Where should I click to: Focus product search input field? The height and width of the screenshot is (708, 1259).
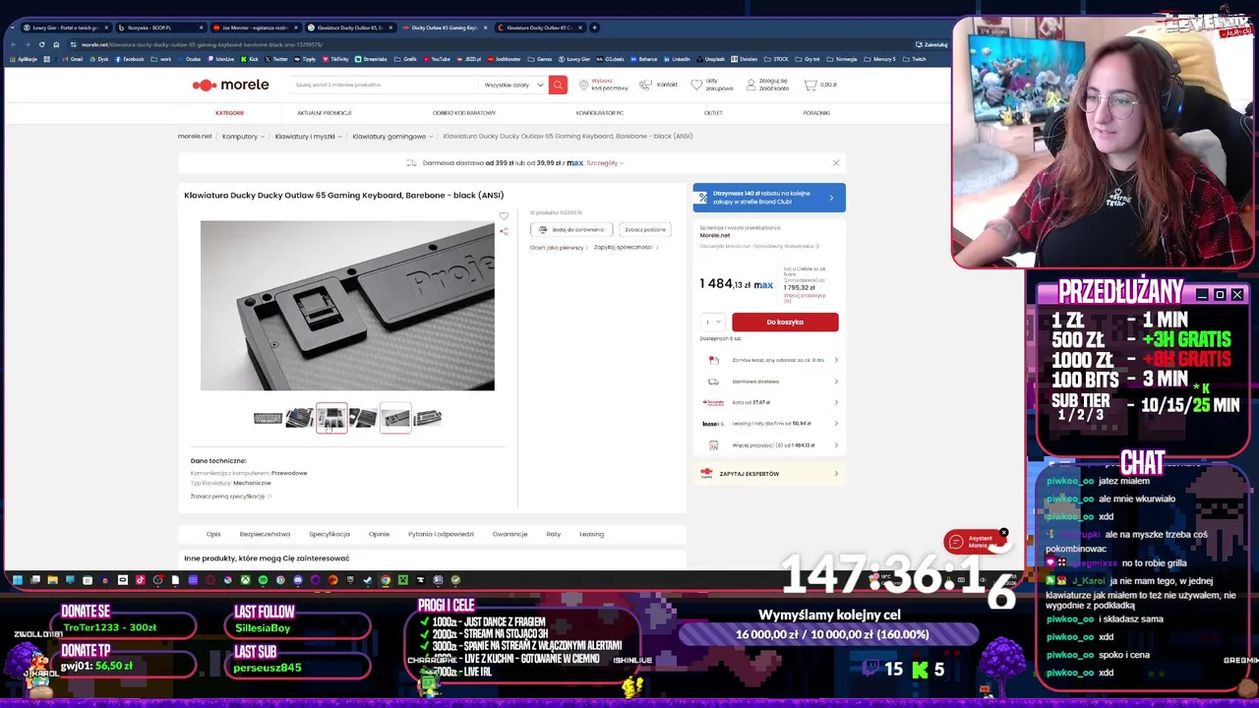(384, 85)
